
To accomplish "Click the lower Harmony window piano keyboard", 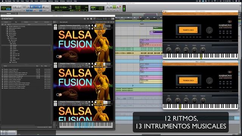I will (200, 107).
